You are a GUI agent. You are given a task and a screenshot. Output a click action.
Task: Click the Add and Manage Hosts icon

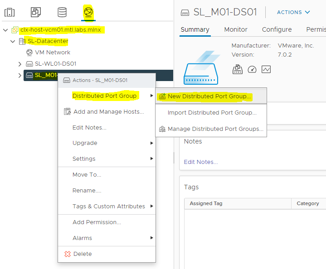point(67,111)
